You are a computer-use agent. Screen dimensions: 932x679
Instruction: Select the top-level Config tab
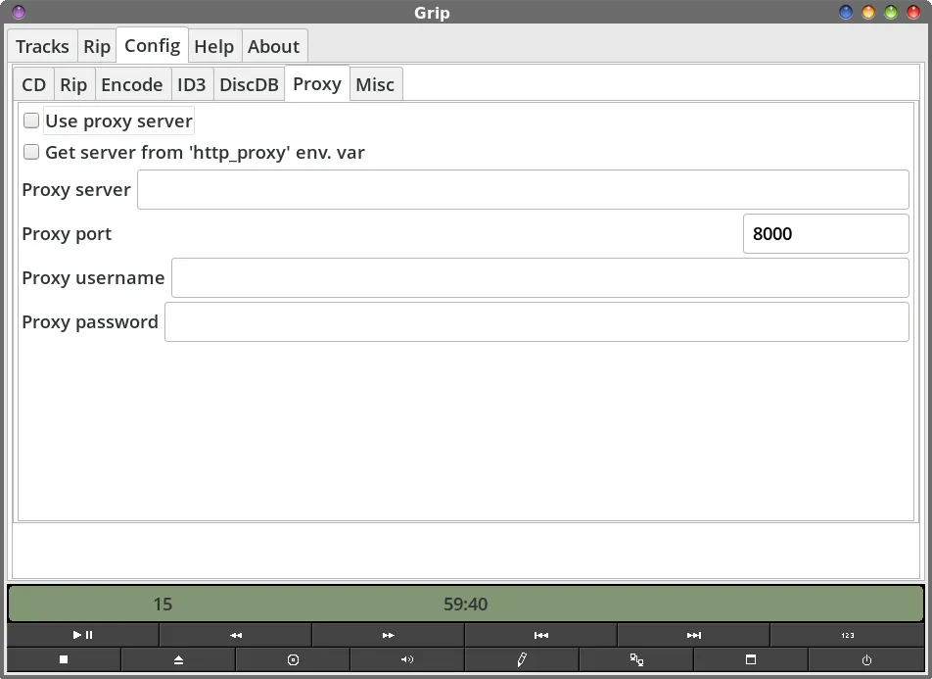[x=152, y=45]
